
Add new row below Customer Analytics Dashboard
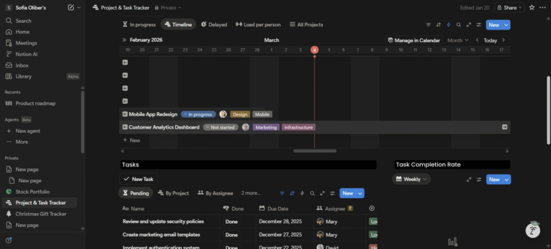(x=132, y=140)
